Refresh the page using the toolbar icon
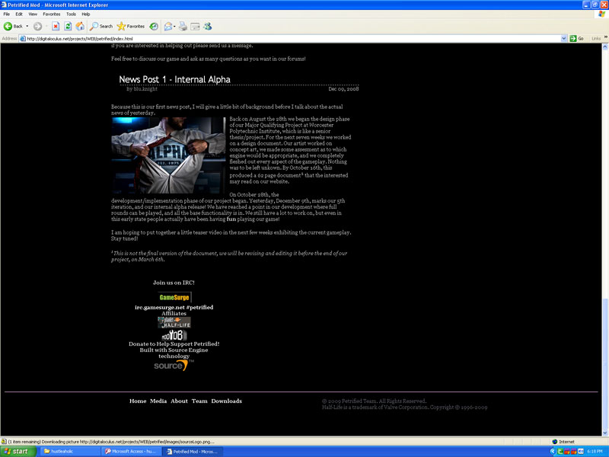The image size is (609, 457). (x=68, y=26)
